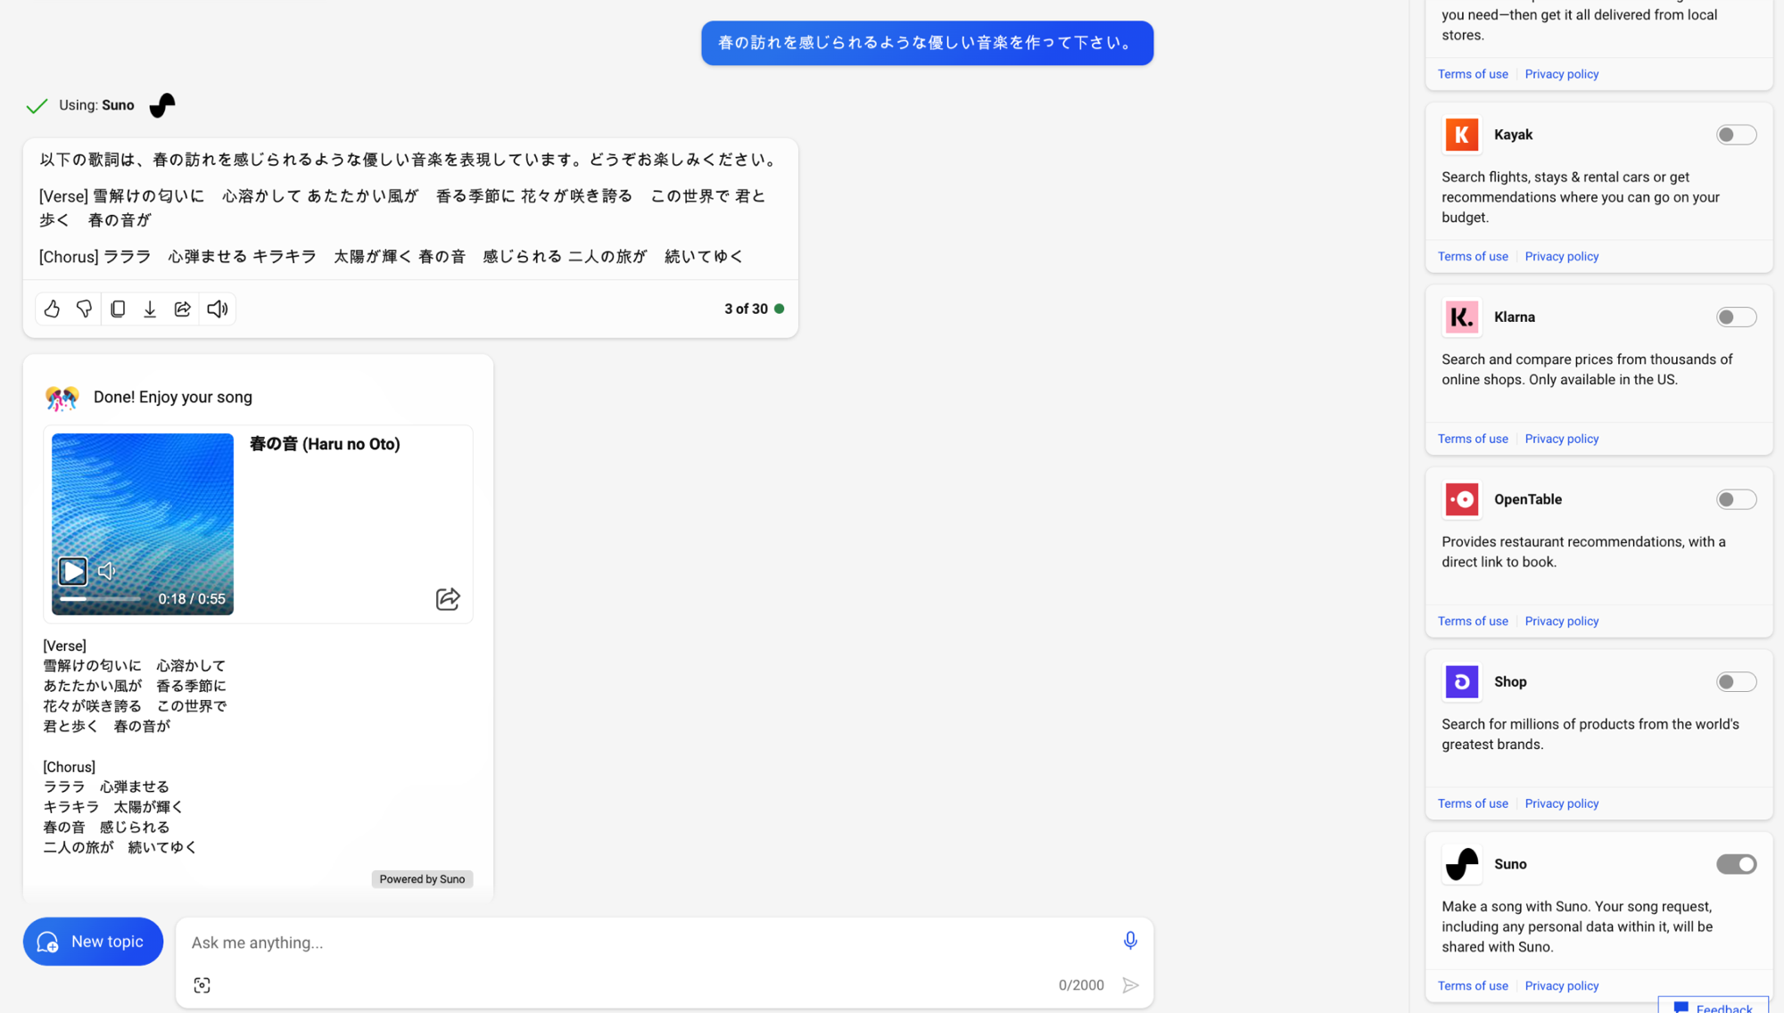Screen dimensions: 1784x1013
Task: Open Klarna Privacy policy link
Action: click(x=1561, y=439)
